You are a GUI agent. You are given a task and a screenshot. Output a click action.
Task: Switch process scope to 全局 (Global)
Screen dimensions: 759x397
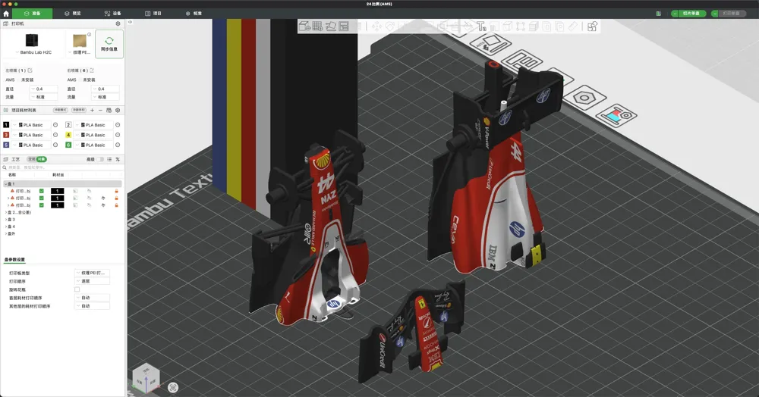tap(31, 159)
